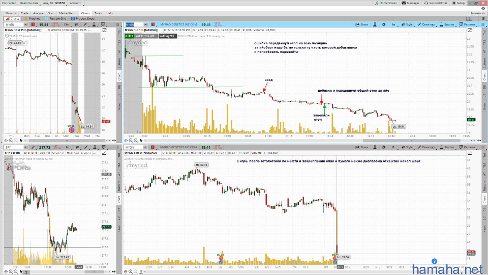The height and width of the screenshot is (275, 488).
Task: Click Share in the 1m MYGN chart toolbar
Action: click(x=362, y=24)
